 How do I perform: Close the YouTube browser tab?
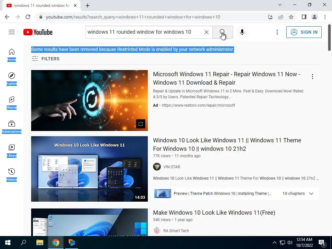(75, 6)
